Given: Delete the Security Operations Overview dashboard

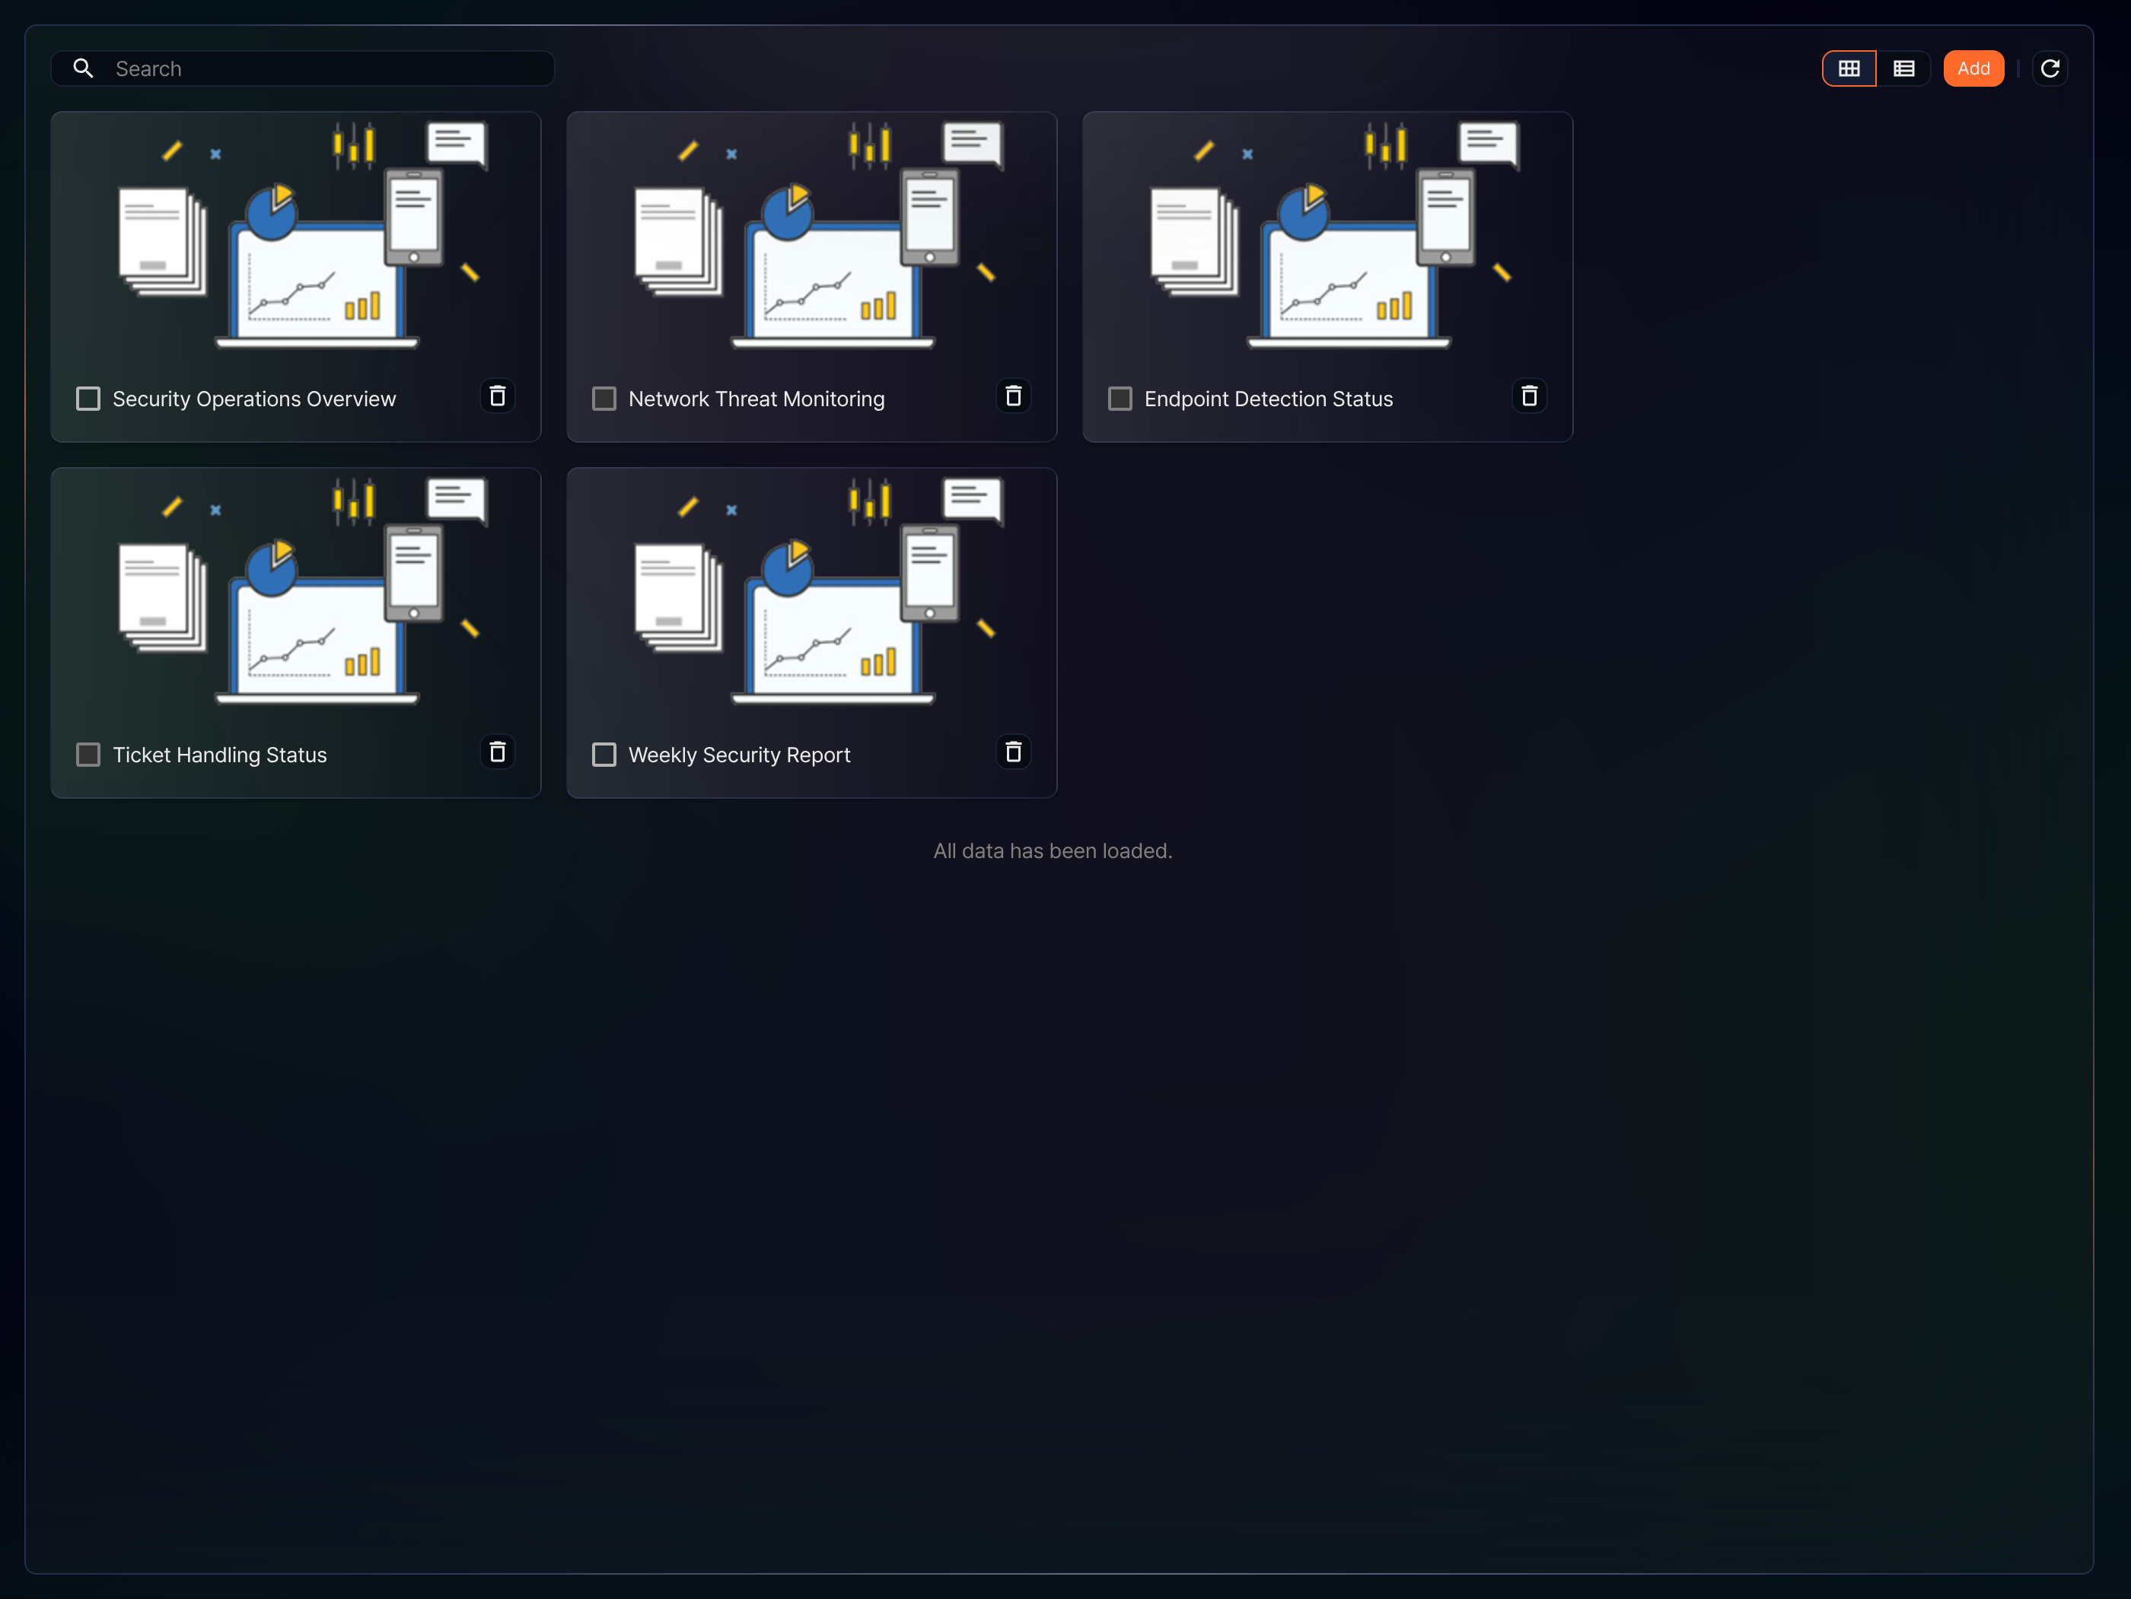Looking at the screenshot, I should click(497, 396).
